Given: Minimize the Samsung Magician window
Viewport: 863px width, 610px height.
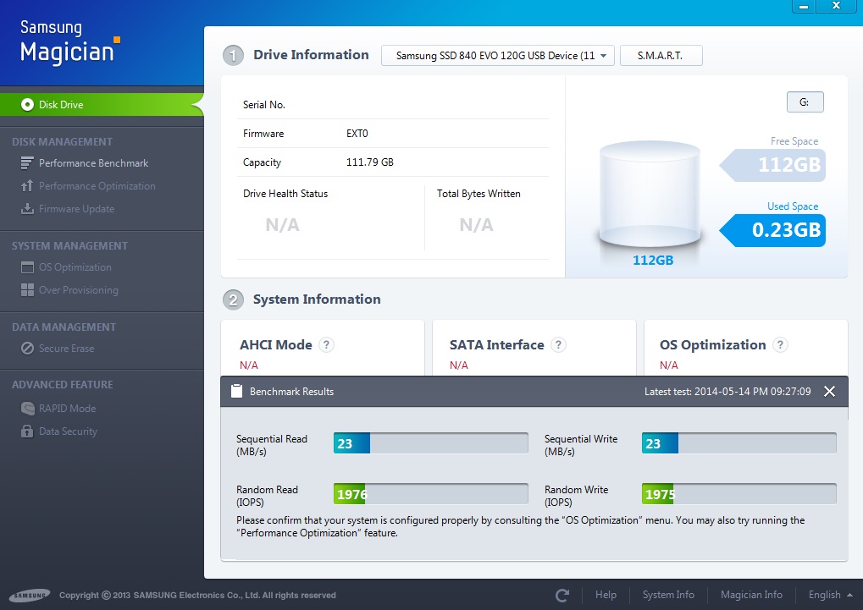Looking at the screenshot, I should point(804,6).
